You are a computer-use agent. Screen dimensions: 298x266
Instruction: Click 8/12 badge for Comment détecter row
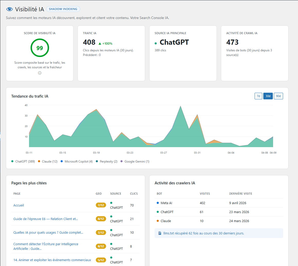click(101, 246)
